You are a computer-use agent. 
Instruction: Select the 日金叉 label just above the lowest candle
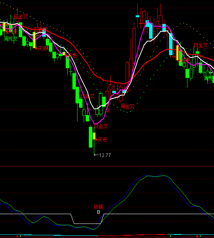tap(101, 126)
